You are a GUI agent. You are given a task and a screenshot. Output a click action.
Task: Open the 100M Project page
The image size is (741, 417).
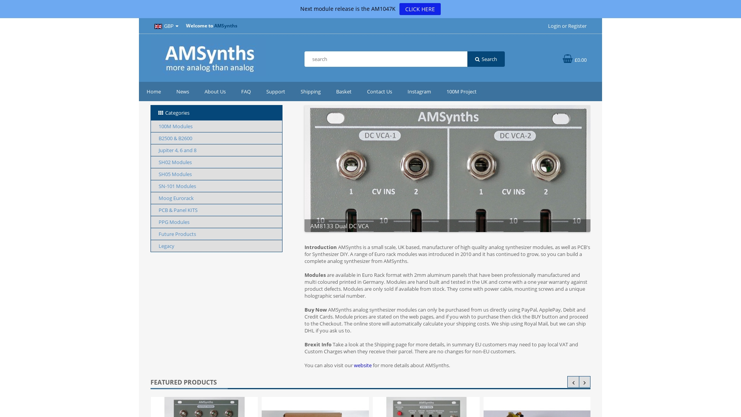tap(461, 92)
